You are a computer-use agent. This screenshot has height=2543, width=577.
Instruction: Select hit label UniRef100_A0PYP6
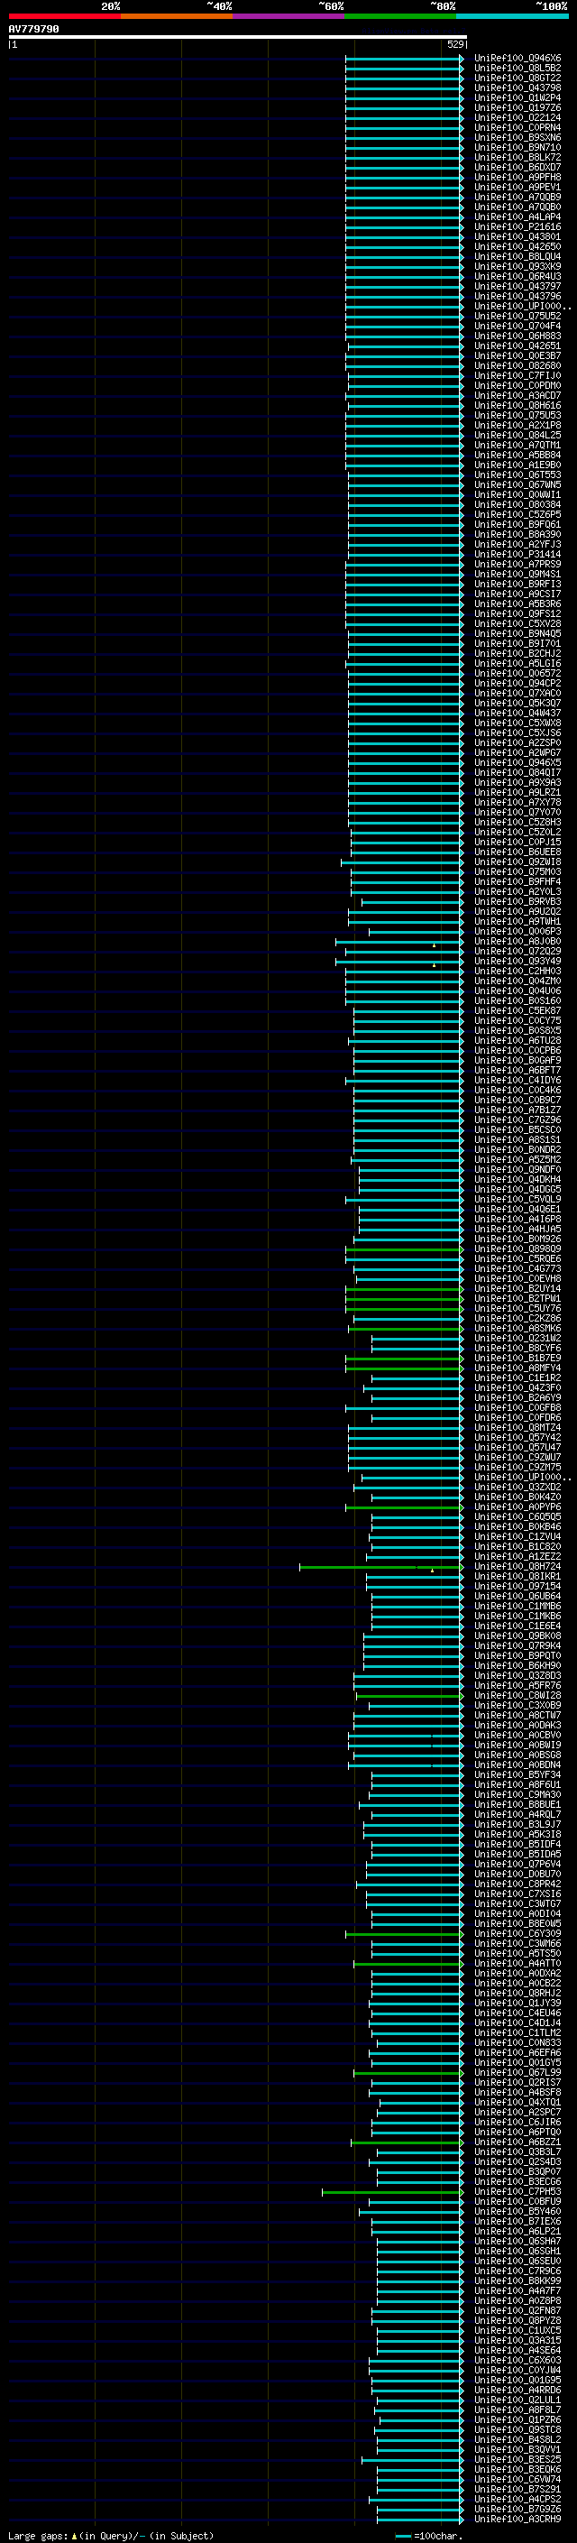pos(517,1506)
